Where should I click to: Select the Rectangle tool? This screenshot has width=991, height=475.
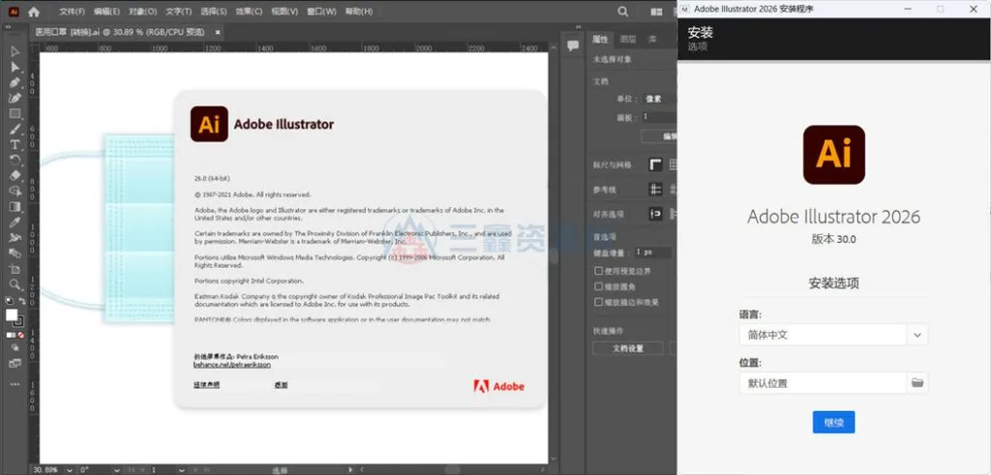(15, 114)
